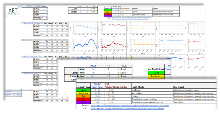Click the small blue link under the AET logo

tap(7, 16)
